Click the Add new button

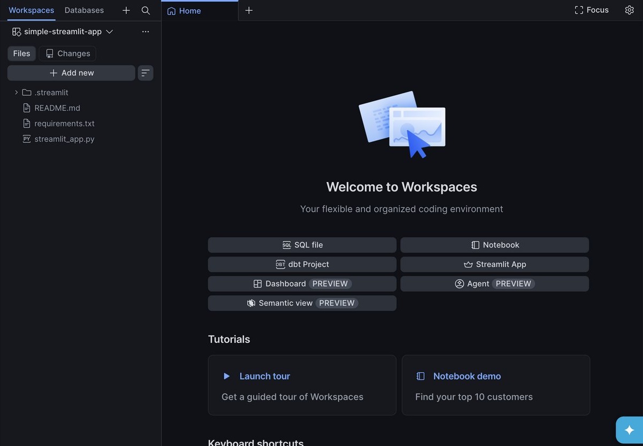pyautogui.click(x=71, y=73)
